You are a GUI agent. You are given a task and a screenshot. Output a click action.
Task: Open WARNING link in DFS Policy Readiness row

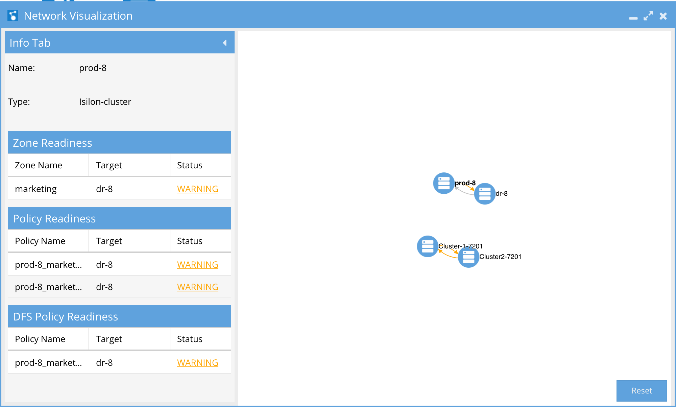click(x=197, y=362)
